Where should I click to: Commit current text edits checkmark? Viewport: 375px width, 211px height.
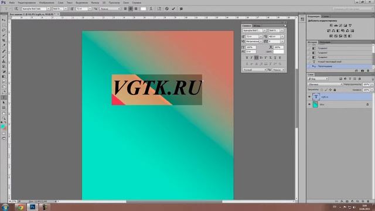click(x=173, y=9)
